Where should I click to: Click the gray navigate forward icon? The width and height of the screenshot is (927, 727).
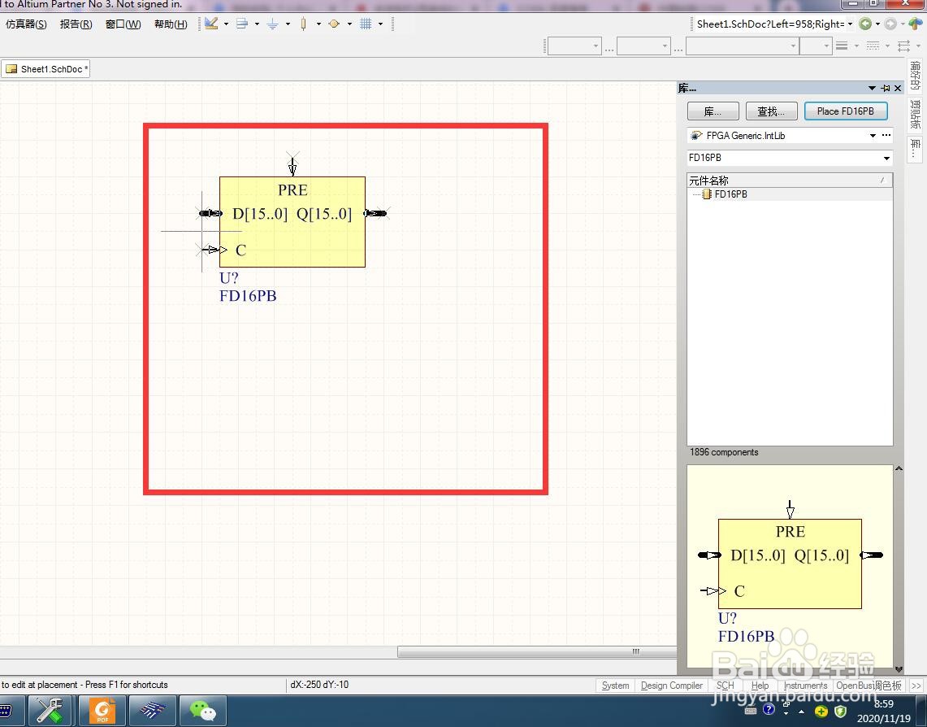coord(890,24)
